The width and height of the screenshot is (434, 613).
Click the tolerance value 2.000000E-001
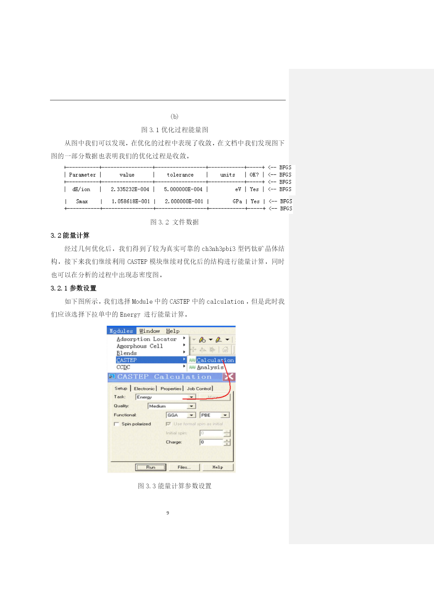[x=184, y=202]
